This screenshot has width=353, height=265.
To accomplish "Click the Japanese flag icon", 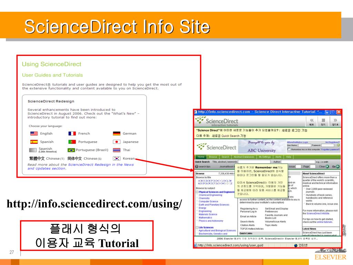I will point(117,142).
